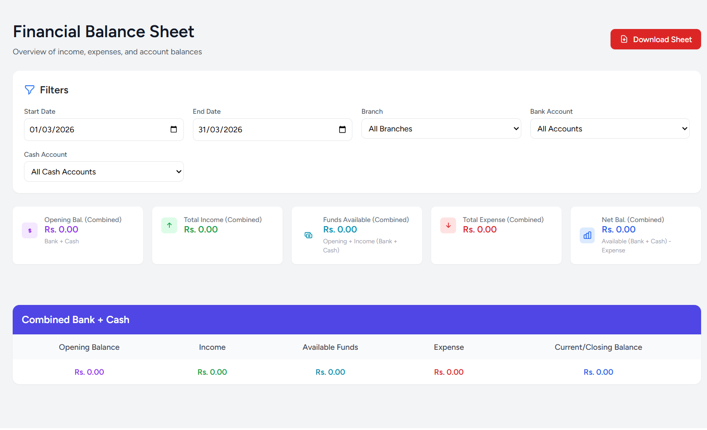Image resolution: width=707 pixels, height=430 pixels.
Task: Open the End Date calendar picker icon
Action: coord(342,129)
